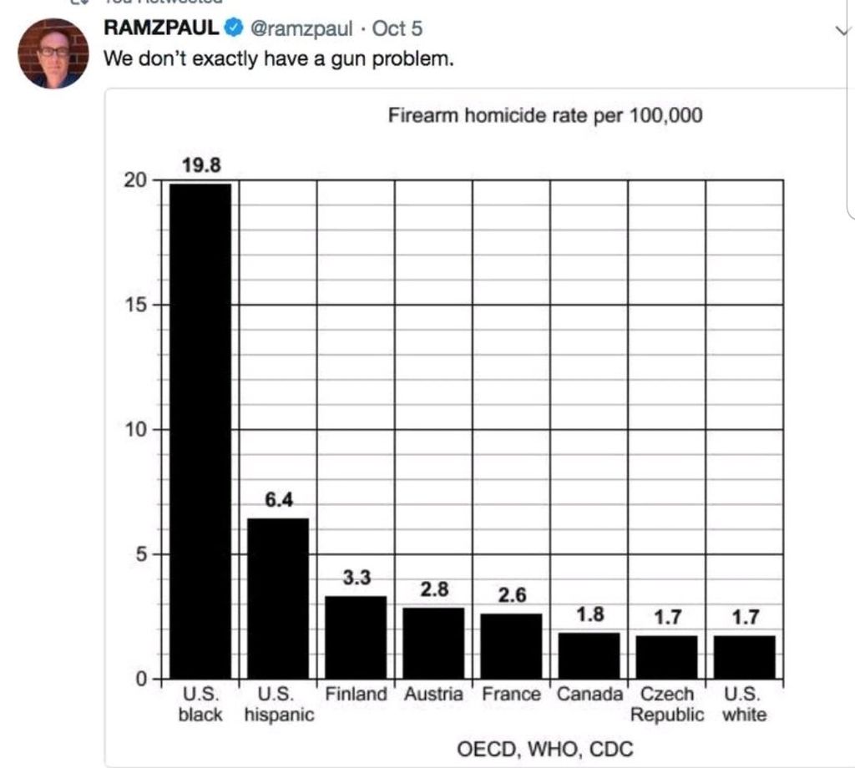Click the Austria bar in the chart
The image size is (855, 768).
433,643
